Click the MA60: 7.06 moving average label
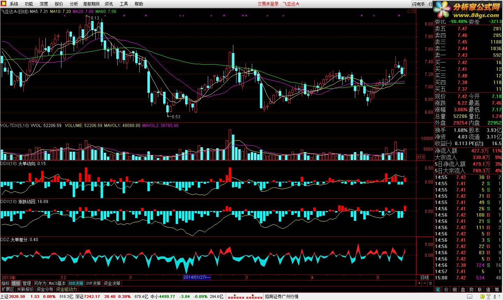Screen dimensions: 503x300 coord(106,12)
